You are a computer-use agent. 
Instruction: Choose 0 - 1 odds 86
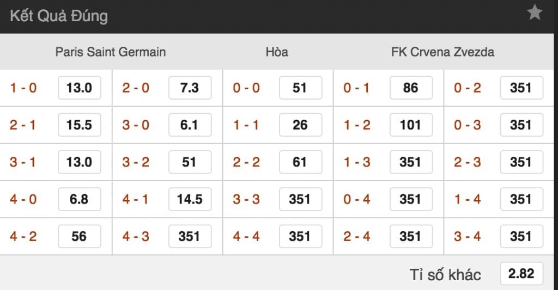pos(410,88)
